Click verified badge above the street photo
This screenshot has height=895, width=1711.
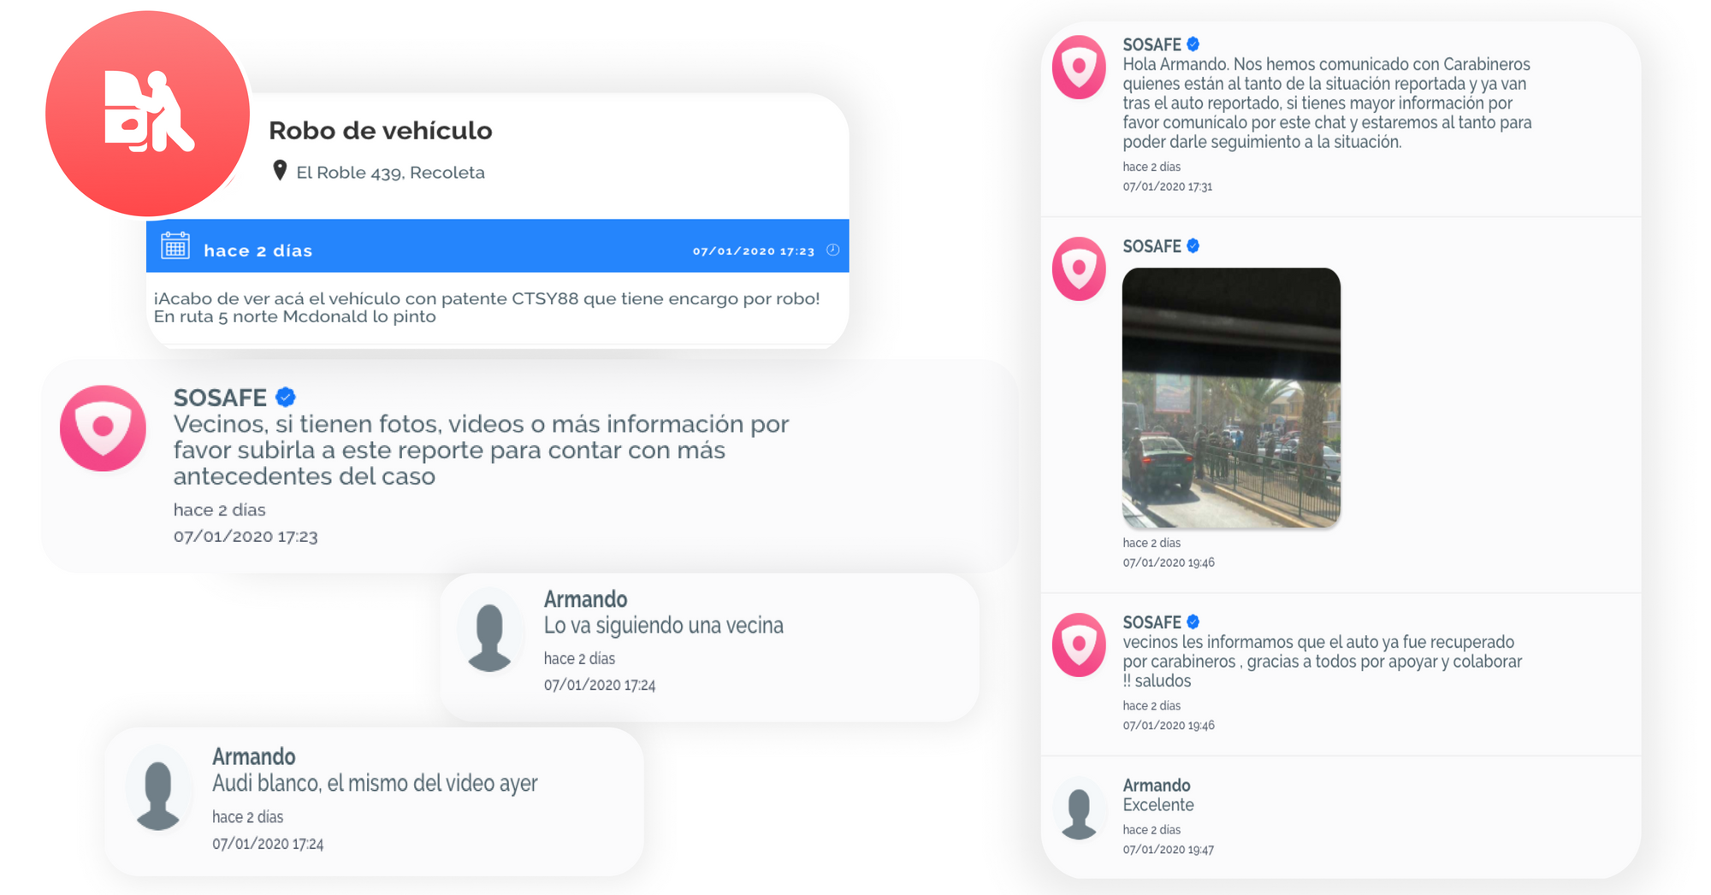tap(1193, 245)
